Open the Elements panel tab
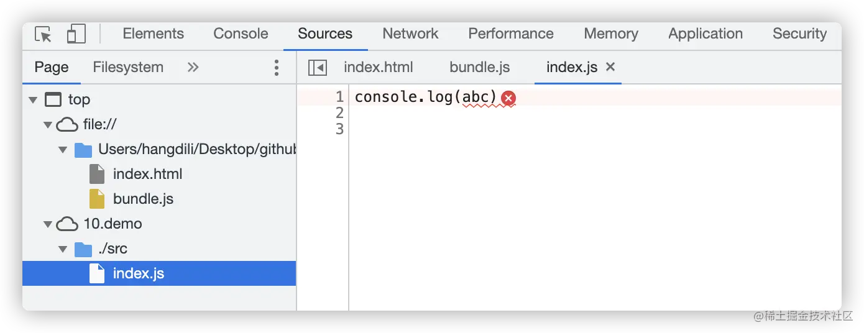864x333 pixels. [153, 34]
